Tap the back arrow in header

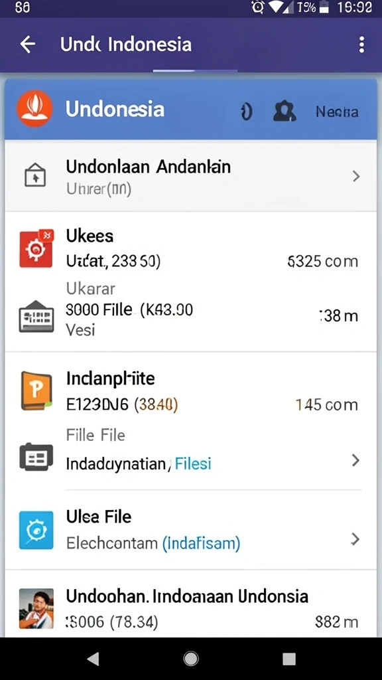27,44
